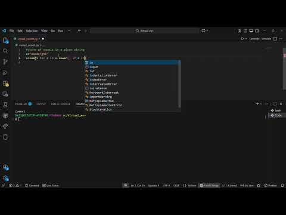Open the Go menu
Viewport: 286px width, 215px height.
pos(52,31)
